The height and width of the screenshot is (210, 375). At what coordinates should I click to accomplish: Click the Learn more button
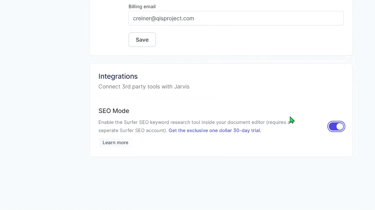coord(115,143)
